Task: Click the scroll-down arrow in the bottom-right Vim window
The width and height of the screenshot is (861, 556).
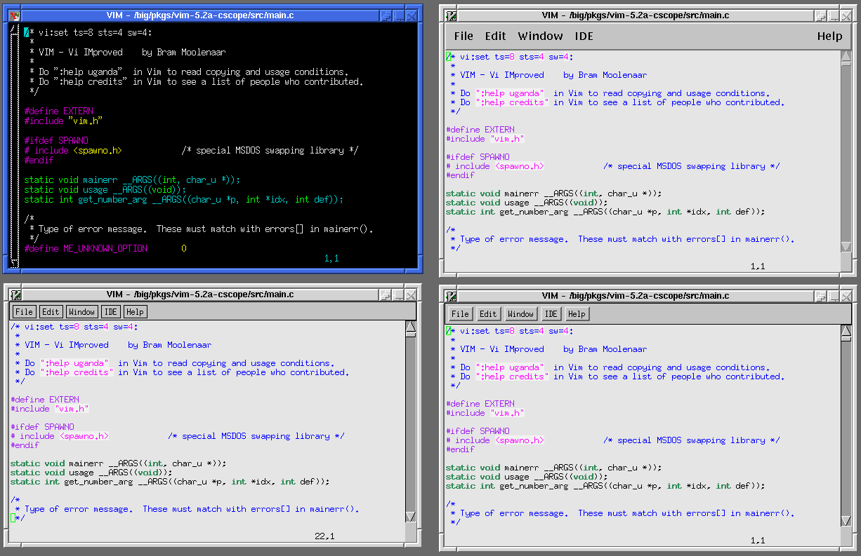Action: coord(846,520)
